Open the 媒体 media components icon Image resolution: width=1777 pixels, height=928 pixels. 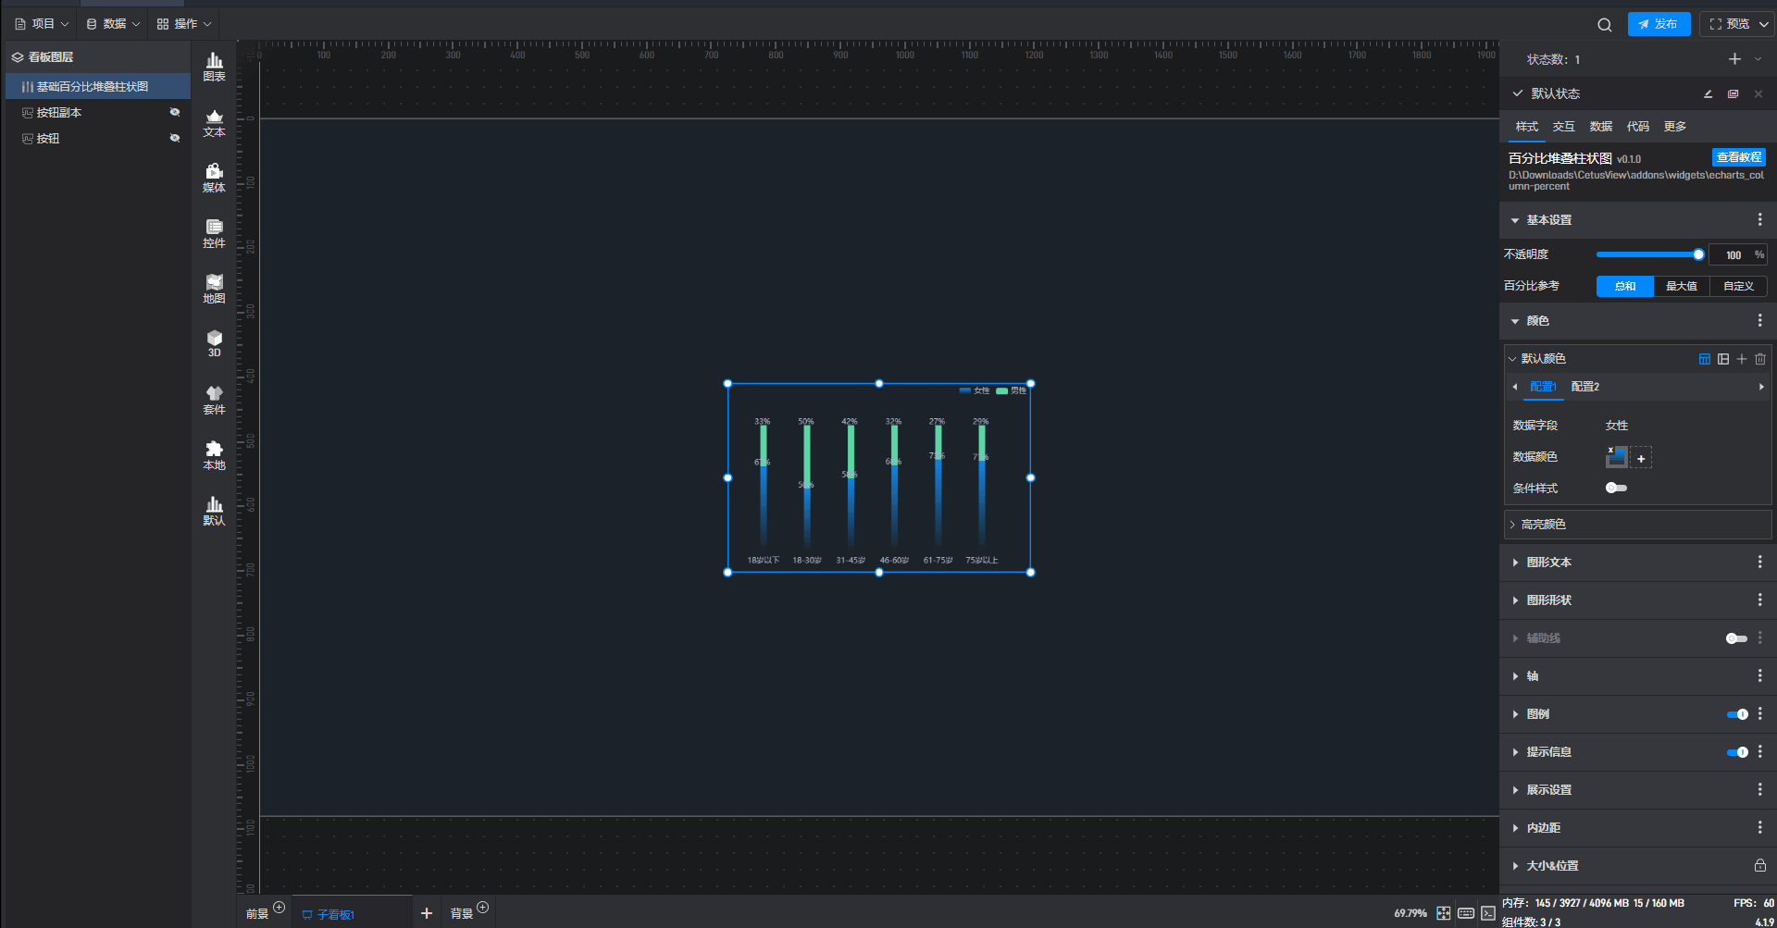214,178
